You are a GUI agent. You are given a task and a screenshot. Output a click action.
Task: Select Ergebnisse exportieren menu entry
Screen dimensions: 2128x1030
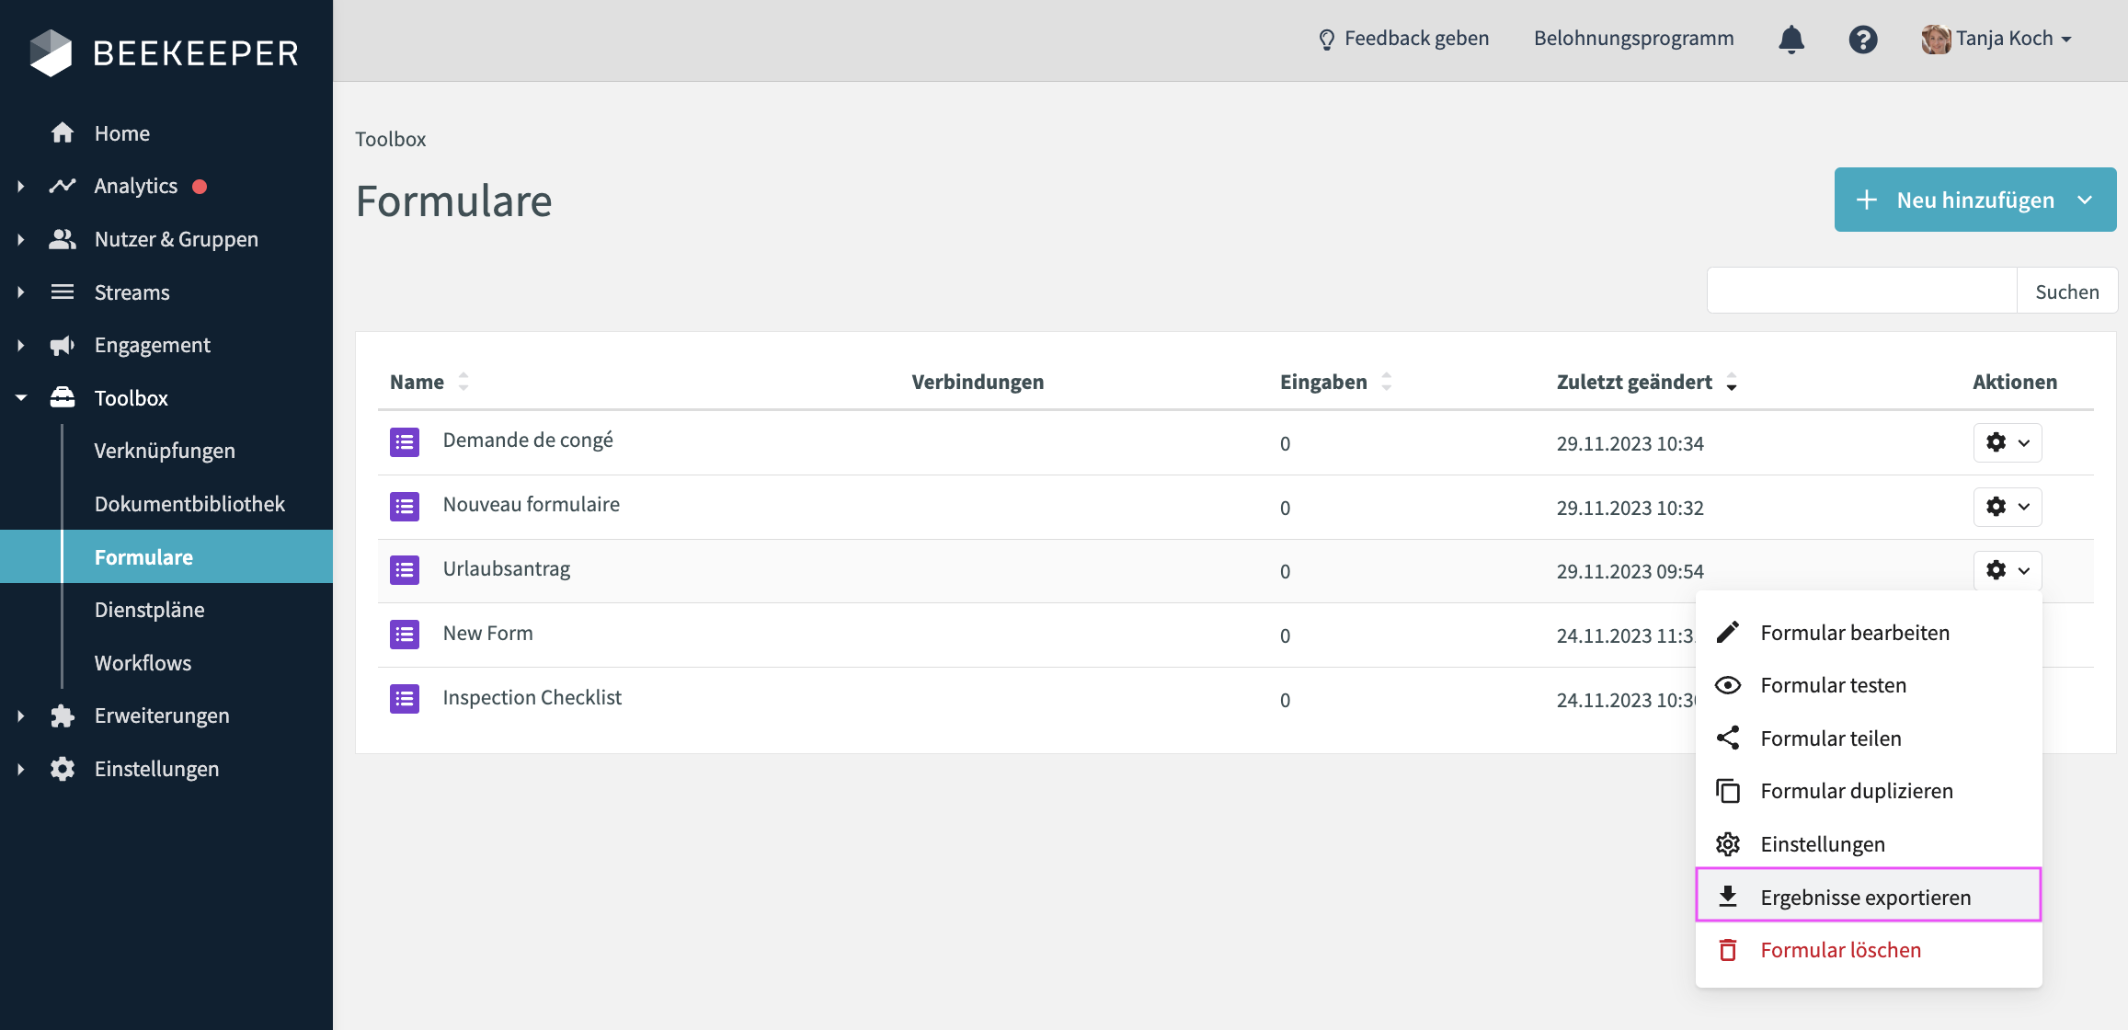coord(1866,898)
